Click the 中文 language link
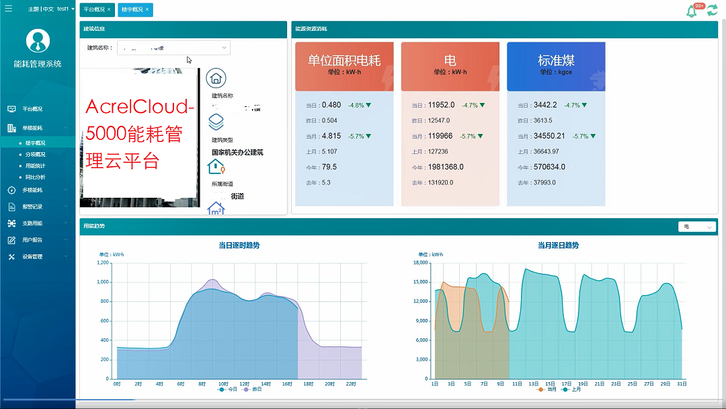Screen dimensions: 726x409 pyautogui.click(x=48, y=9)
